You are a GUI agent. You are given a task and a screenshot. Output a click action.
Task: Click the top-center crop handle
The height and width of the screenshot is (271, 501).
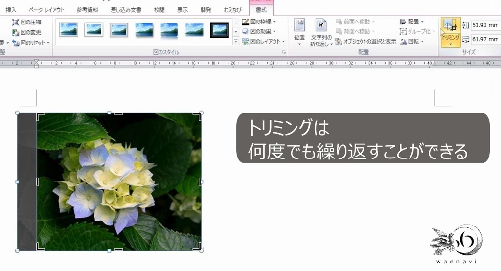[118, 113]
